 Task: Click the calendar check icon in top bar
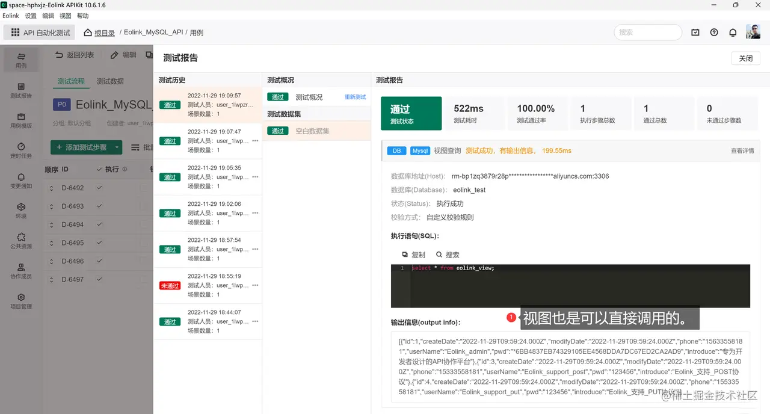695,32
